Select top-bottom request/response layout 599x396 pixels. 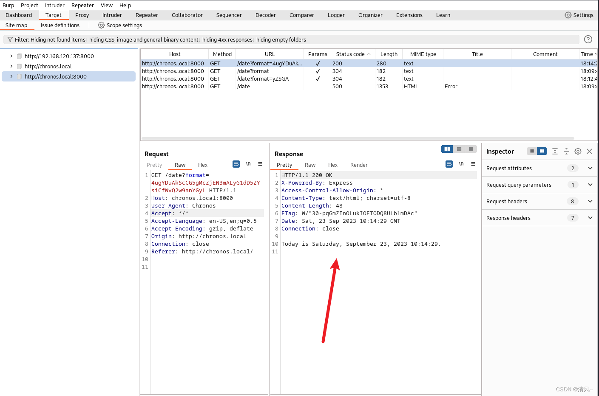[459, 149]
